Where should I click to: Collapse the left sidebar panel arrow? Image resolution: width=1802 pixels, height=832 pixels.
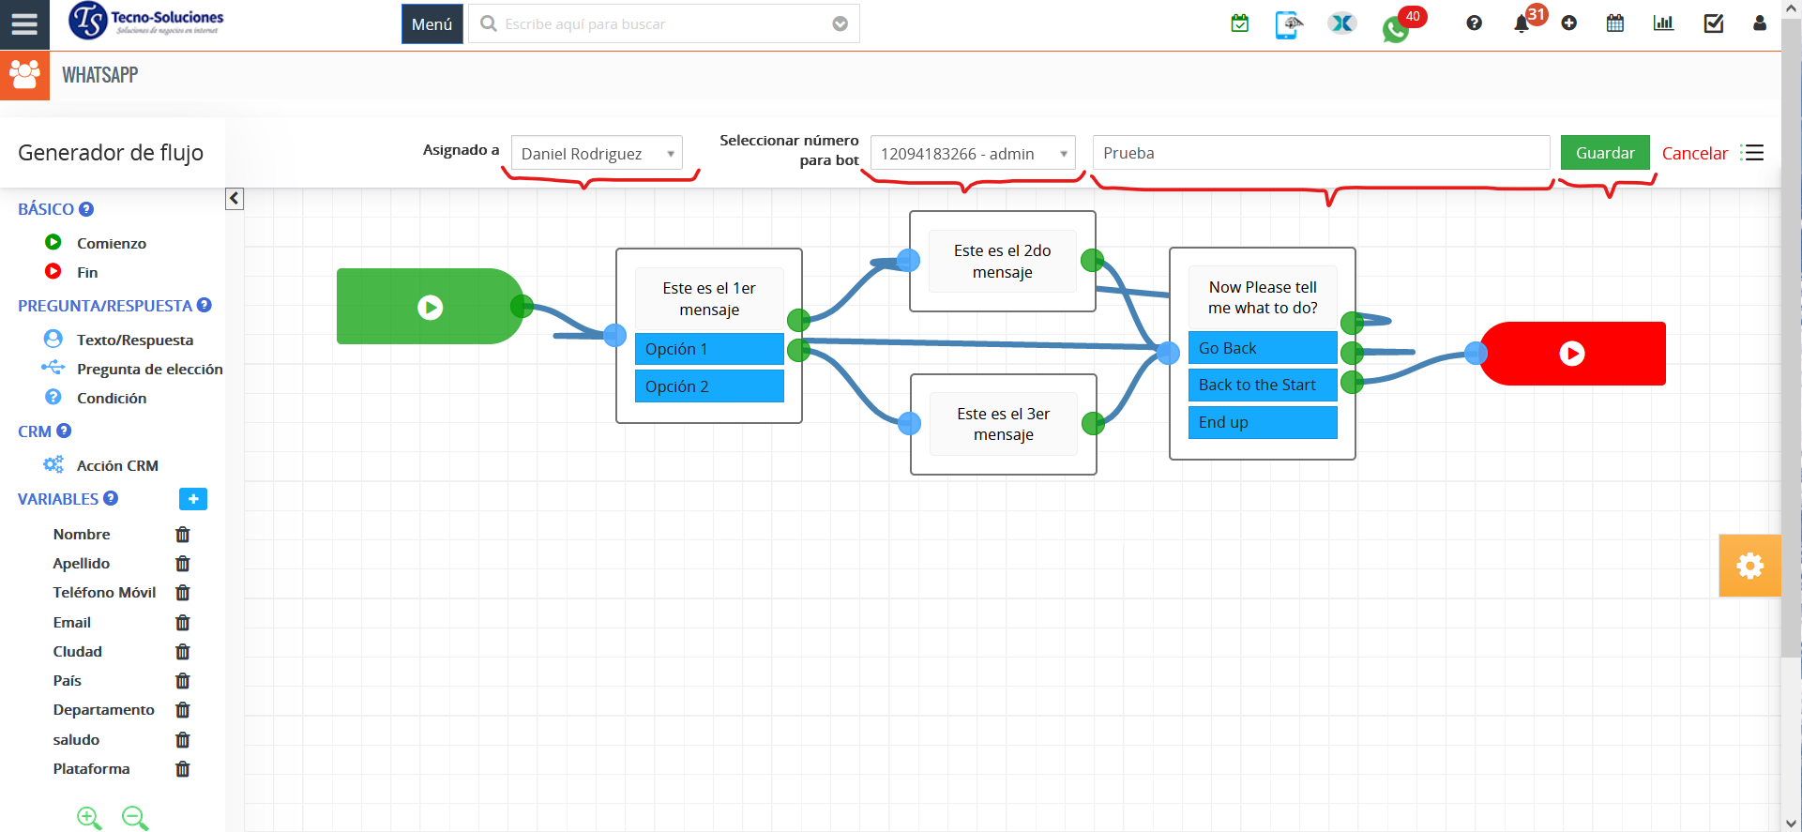pos(235,199)
